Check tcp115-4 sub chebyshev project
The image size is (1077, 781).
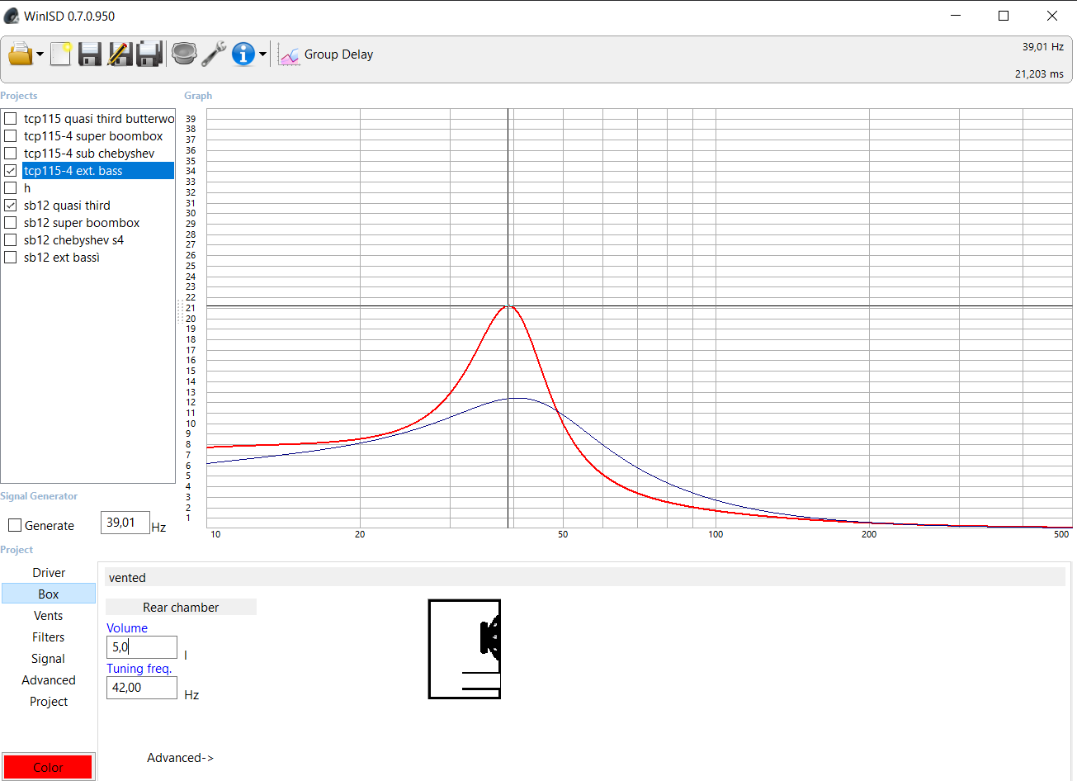pyautogui.click(x=11, y=154)
